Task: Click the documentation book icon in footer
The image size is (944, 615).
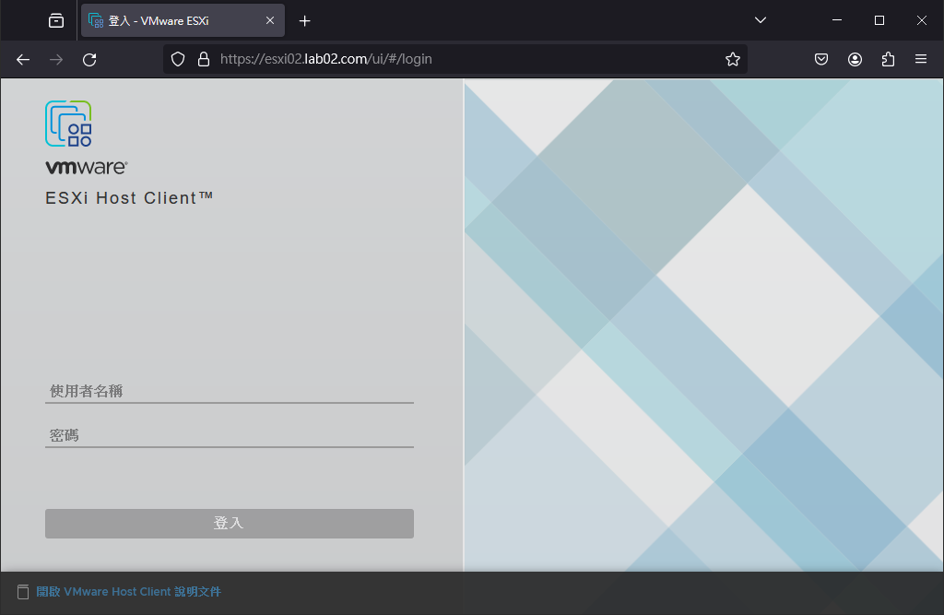Action: [x=23, y=592]
